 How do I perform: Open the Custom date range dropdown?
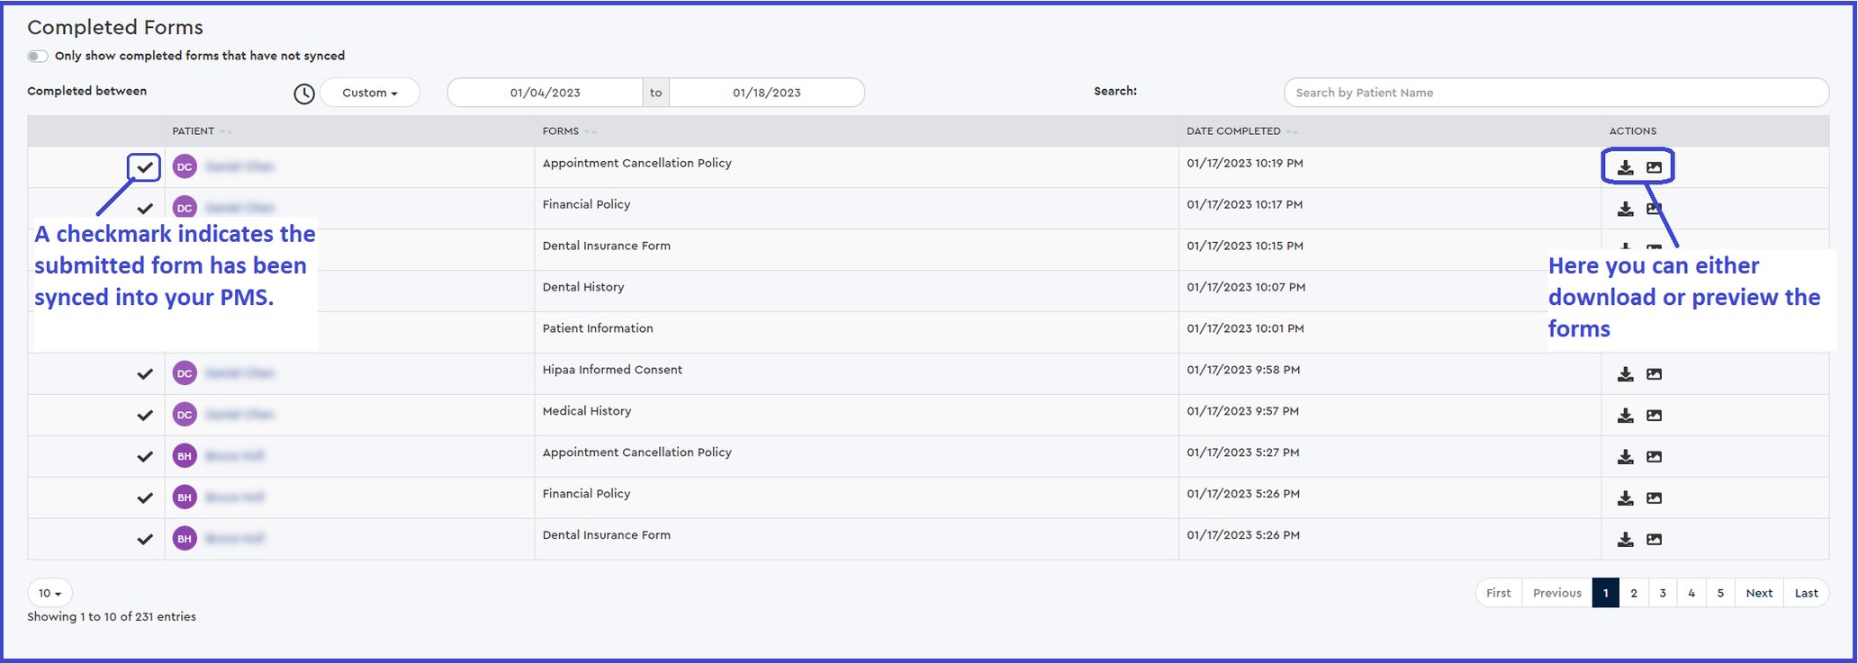369,93
